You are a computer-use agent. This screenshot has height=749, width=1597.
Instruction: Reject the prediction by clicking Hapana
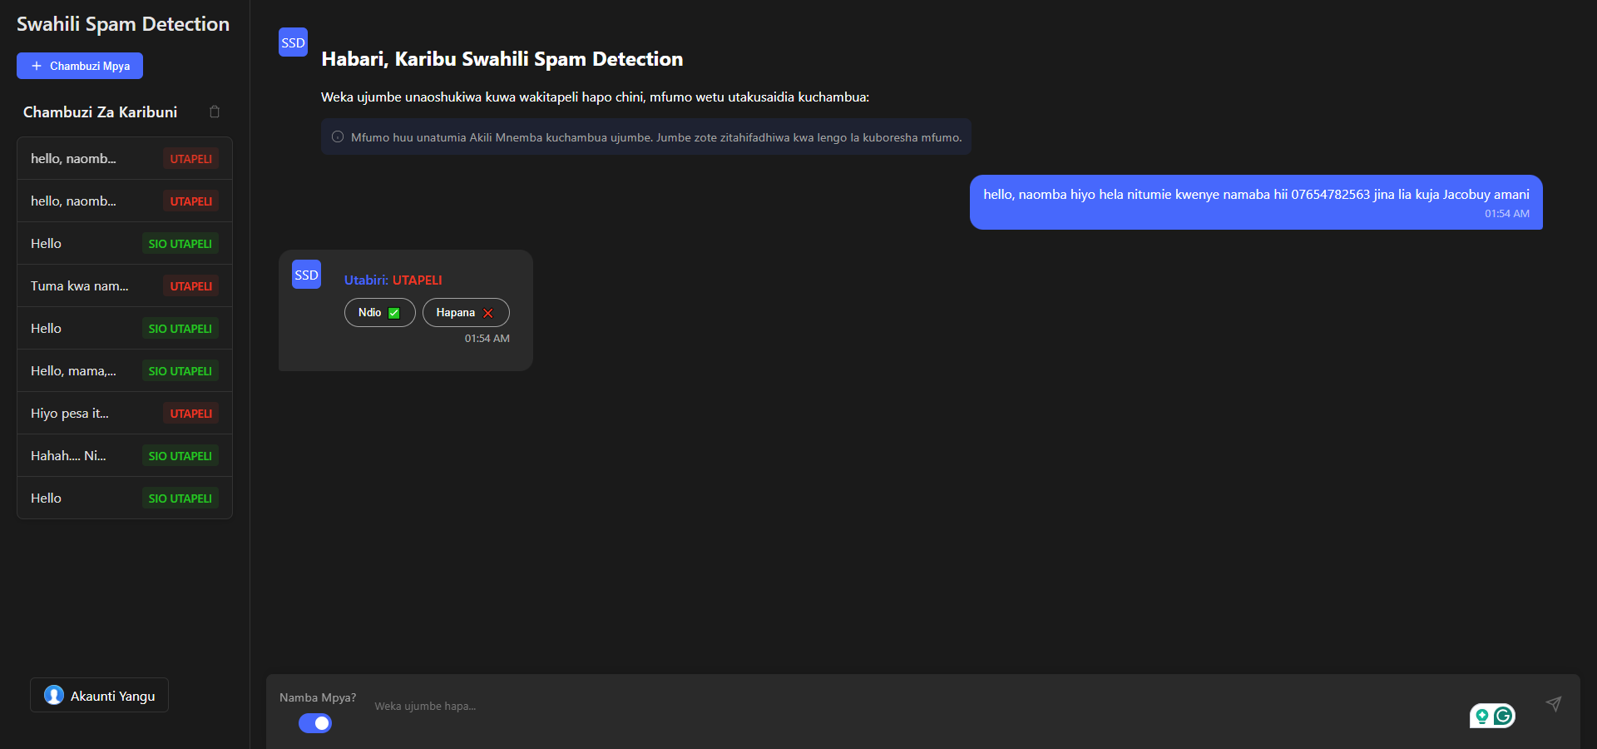pyautogui.click(x=465, y=313)
